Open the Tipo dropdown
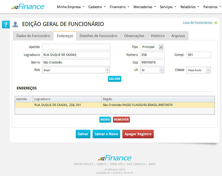 (x=161, y=47)
